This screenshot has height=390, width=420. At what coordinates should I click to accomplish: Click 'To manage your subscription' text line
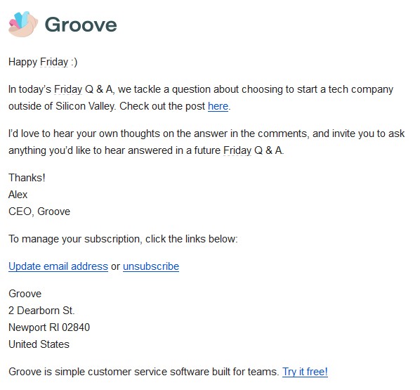[123, 239]
